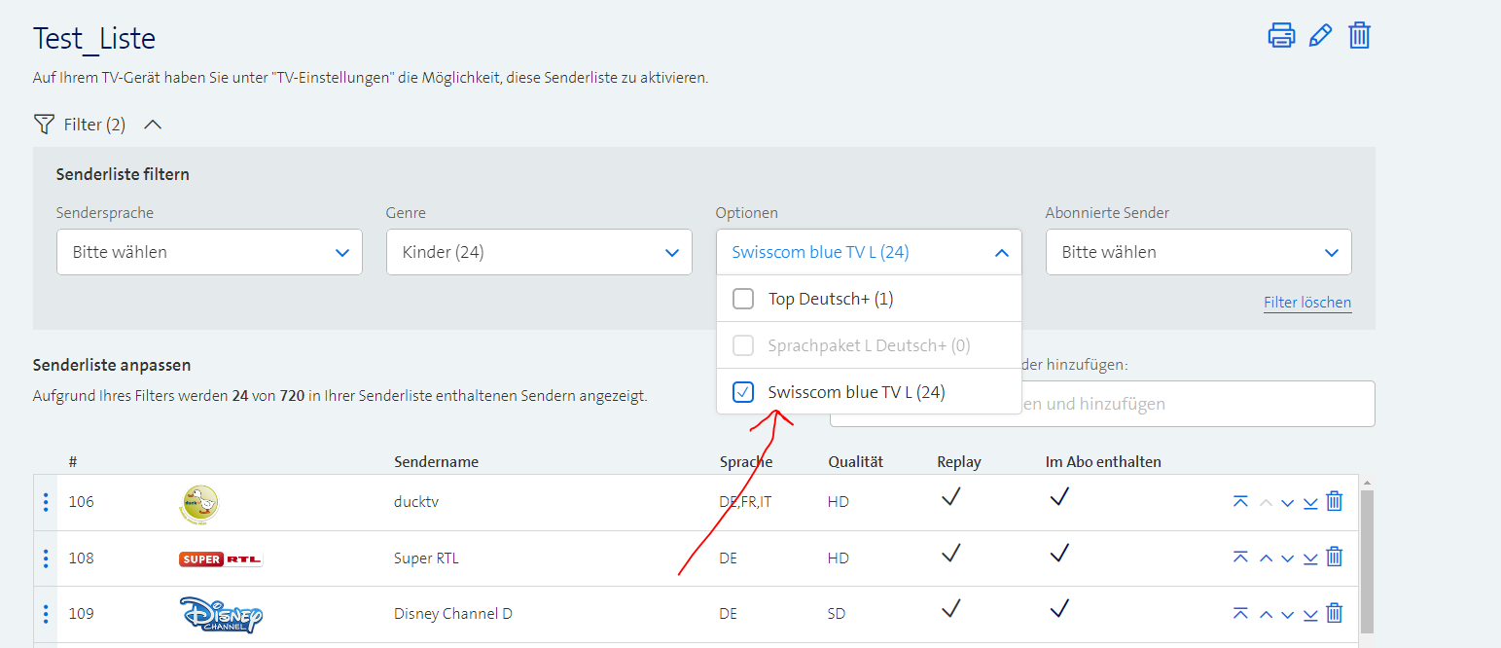
Task: Edit the list name using the pencil icon
Action: pos(1320,34)
